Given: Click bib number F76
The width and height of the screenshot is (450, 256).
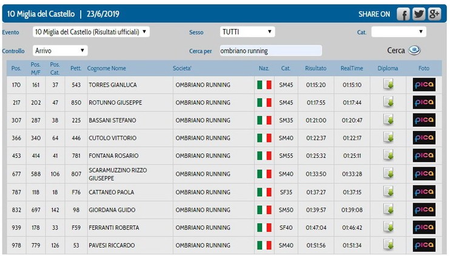Looking at the screenshot, I should (x=76, y=192).
